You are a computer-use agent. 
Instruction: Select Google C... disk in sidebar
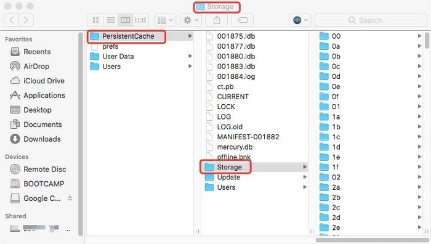(x=35, y=198)
